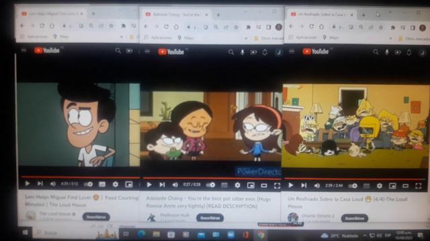Open YouTube search in right window
The image size is (430, 241).
click(376, 52)
